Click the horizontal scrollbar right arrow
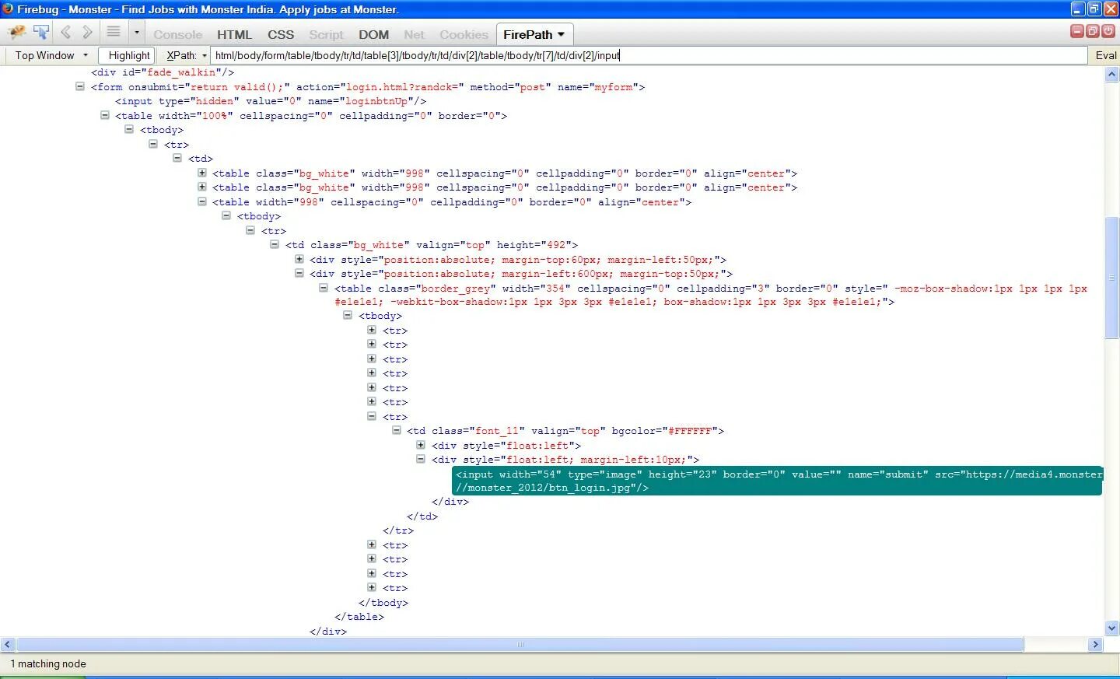 click(1095, 645)
